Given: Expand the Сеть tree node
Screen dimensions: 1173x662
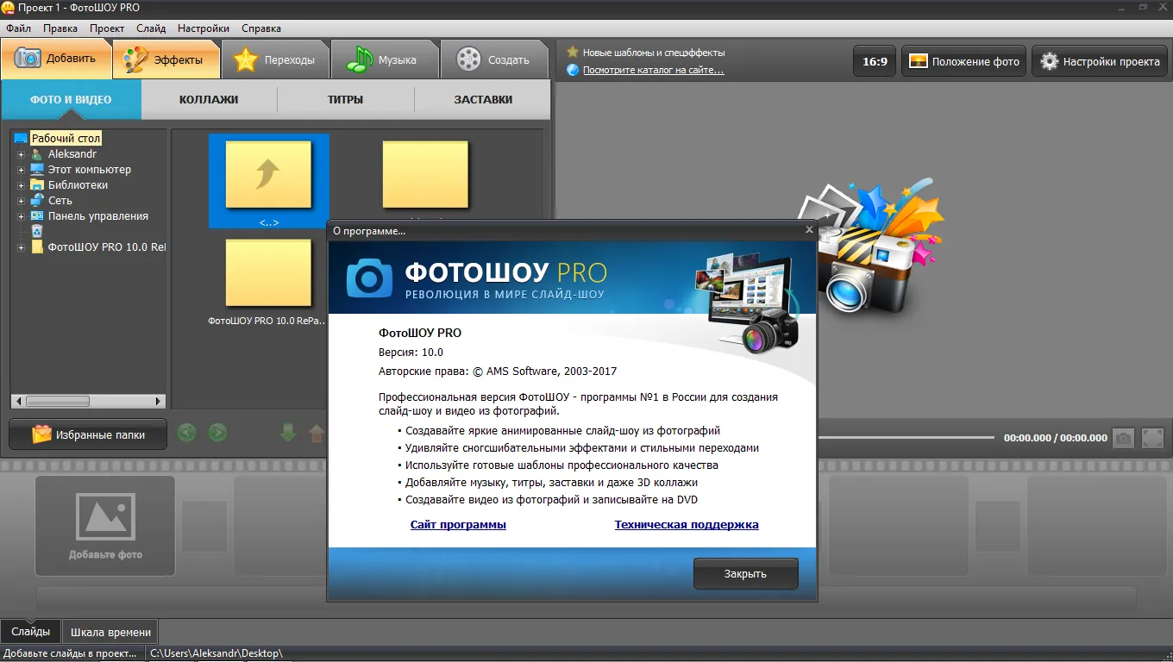Looking at the screenshot, I should 22,201.
